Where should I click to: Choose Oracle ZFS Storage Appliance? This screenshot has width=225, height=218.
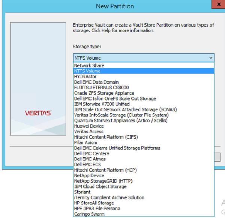click(x=104, y=93)
